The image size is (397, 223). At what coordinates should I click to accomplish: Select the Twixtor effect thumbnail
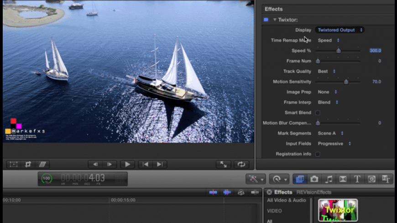tap(338, 210)
